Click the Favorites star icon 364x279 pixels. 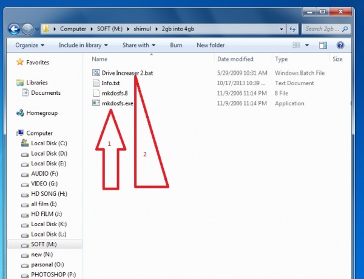[20, 62]
